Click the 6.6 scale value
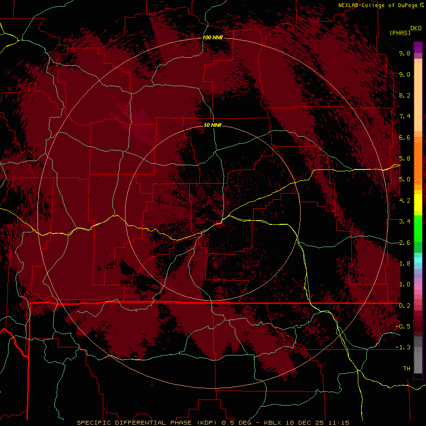Image resolution: width=426 pixels, height=426 pixels. click(405, 137)
